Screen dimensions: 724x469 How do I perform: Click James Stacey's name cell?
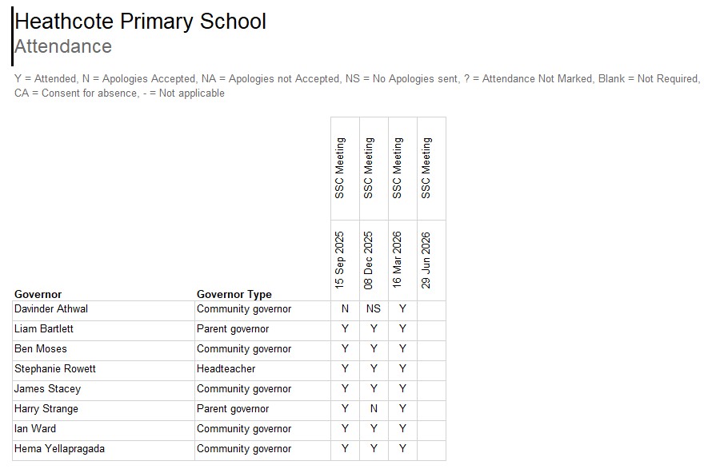(103, 389)
